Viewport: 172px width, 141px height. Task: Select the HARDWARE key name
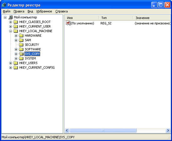[33, 36]
